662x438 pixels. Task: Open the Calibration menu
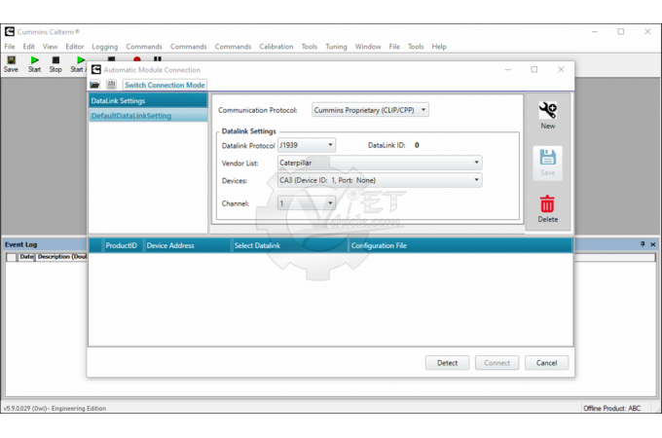click(276, 47)
